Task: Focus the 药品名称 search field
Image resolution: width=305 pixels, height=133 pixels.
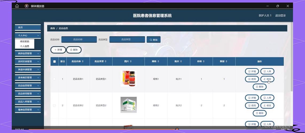Action: point(79,39)
